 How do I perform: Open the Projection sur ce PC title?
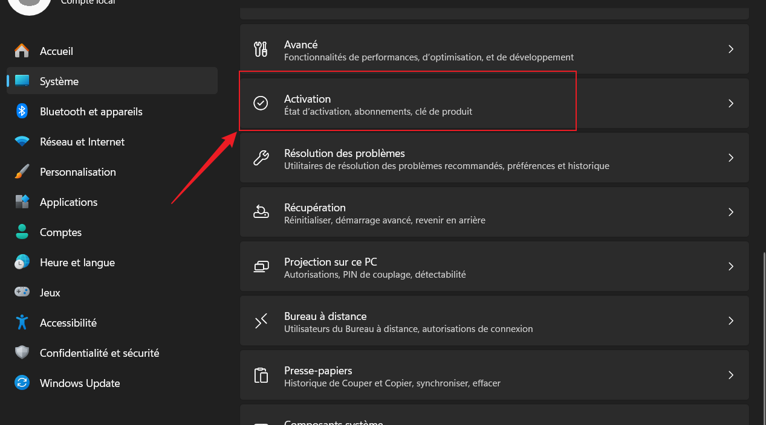[x=331, y=262]
